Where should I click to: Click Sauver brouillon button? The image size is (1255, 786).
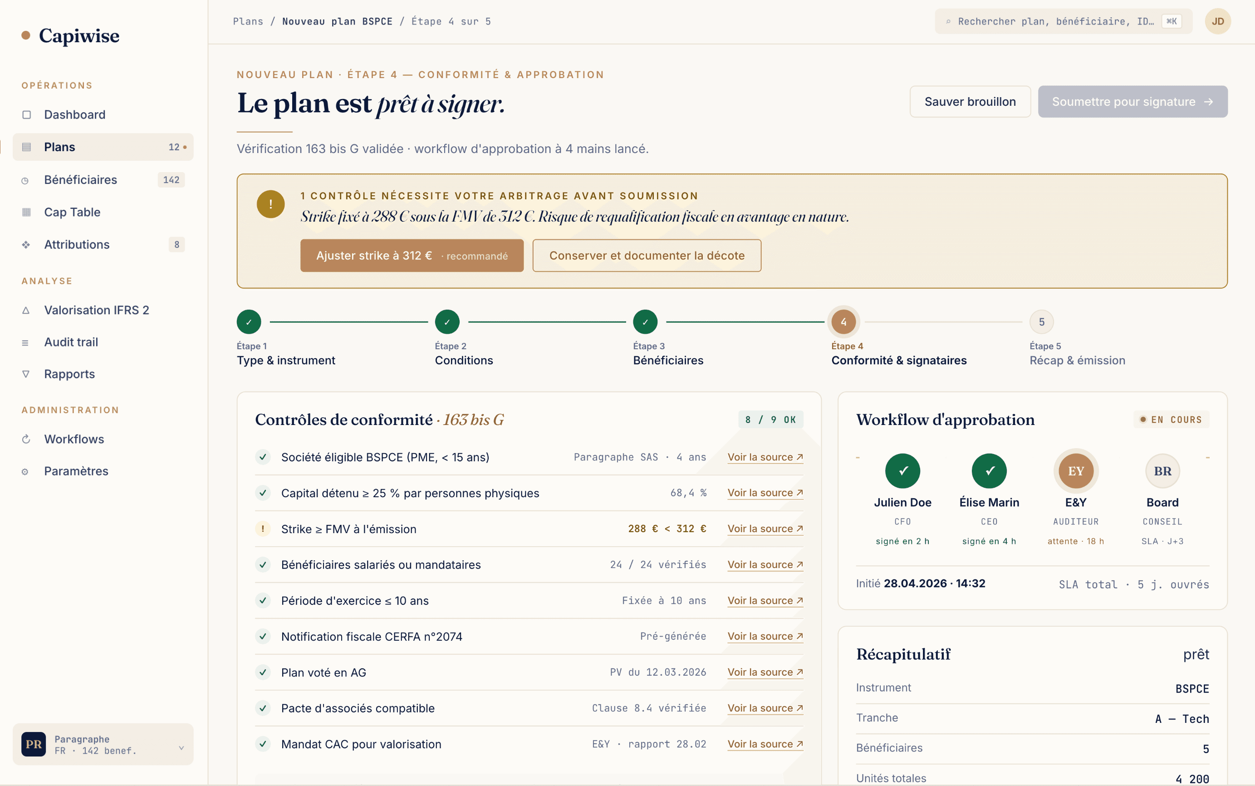coord(970,101)
